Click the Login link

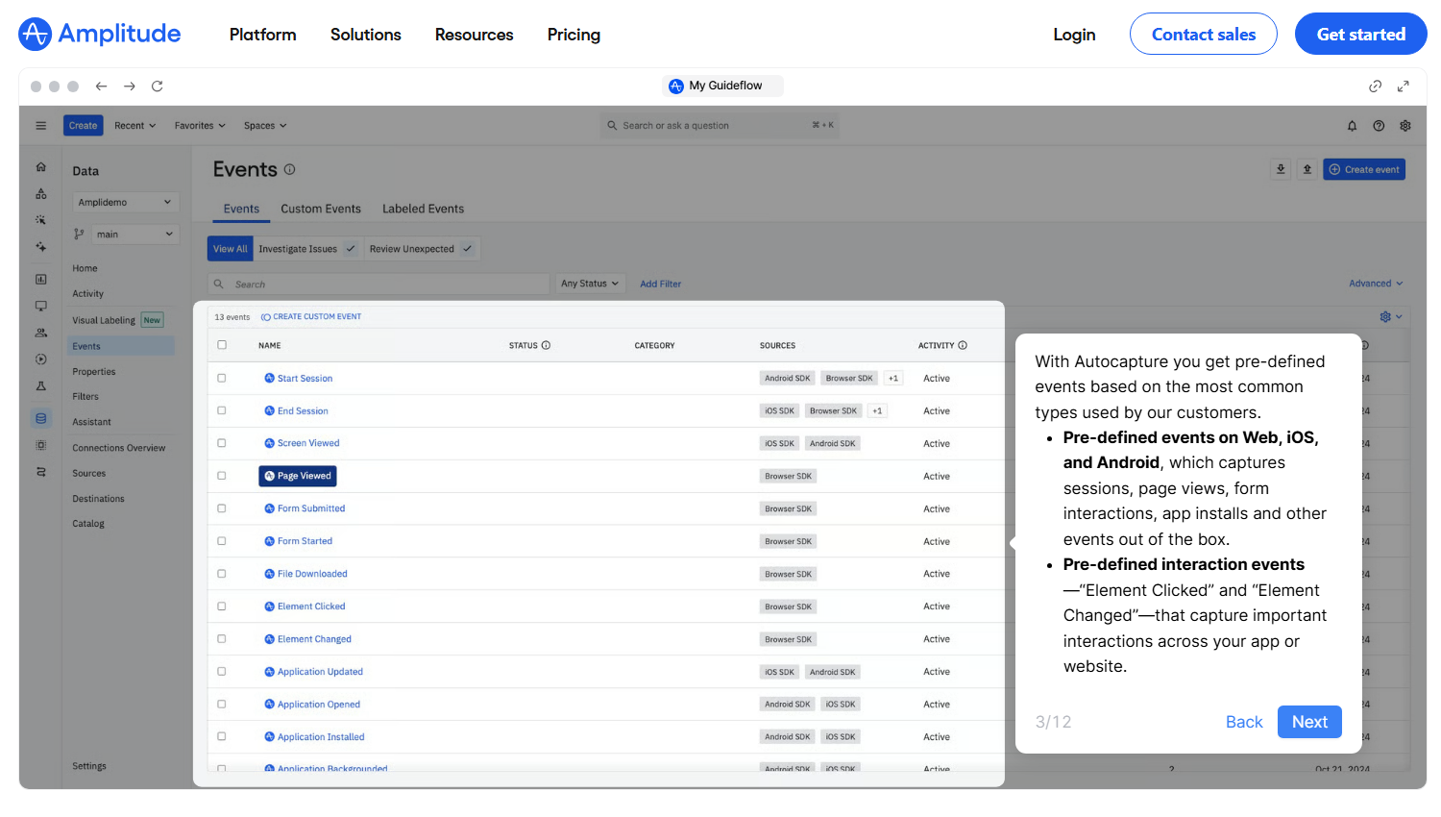coord(1074,35)
